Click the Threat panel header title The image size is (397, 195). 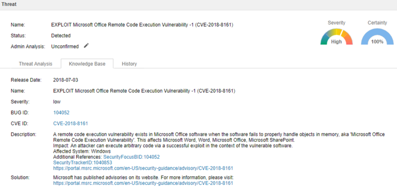(9, 4)
